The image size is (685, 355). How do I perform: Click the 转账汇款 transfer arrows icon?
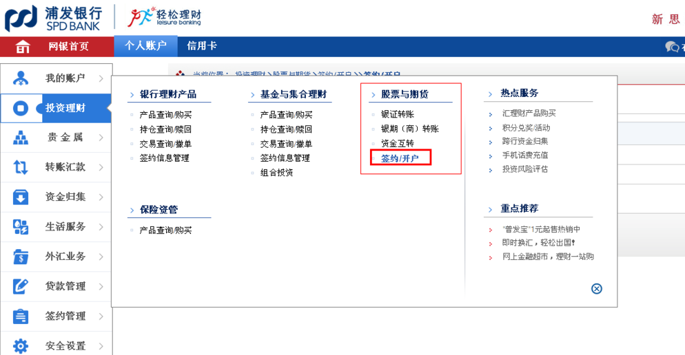pyautogui.click(x=21, y=167)
